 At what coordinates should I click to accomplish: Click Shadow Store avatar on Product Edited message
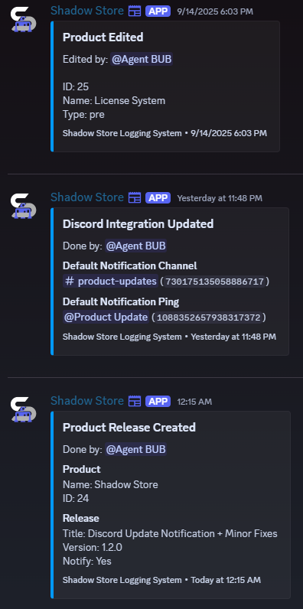pyautogui.click(x=23, y=19)
